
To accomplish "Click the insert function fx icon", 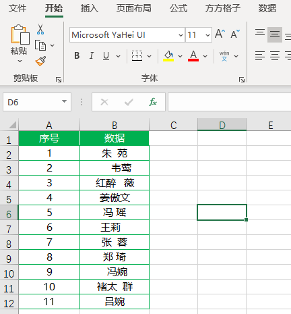I will (x=153, y=102).
